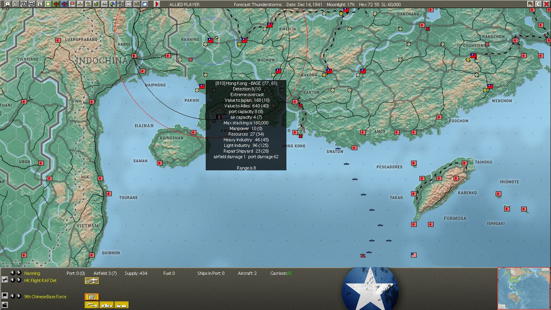Viewport: 551px width, 310px height.
Task: Select the Hanoi base marker on map
Action: click(x=135, y=56)
